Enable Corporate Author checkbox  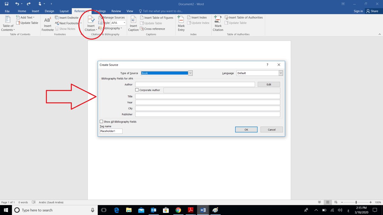click(x=137, y=90)
